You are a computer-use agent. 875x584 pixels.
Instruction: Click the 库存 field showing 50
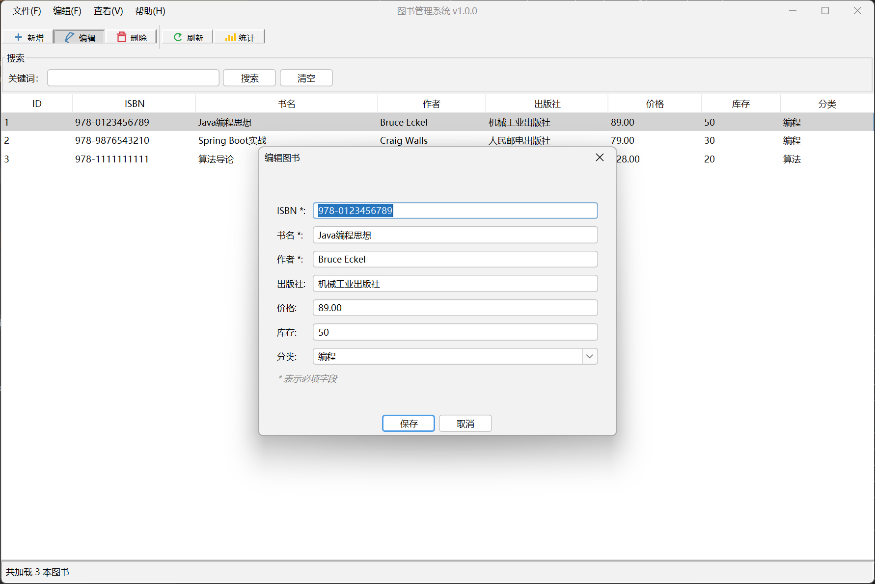[x=455, y=332]
